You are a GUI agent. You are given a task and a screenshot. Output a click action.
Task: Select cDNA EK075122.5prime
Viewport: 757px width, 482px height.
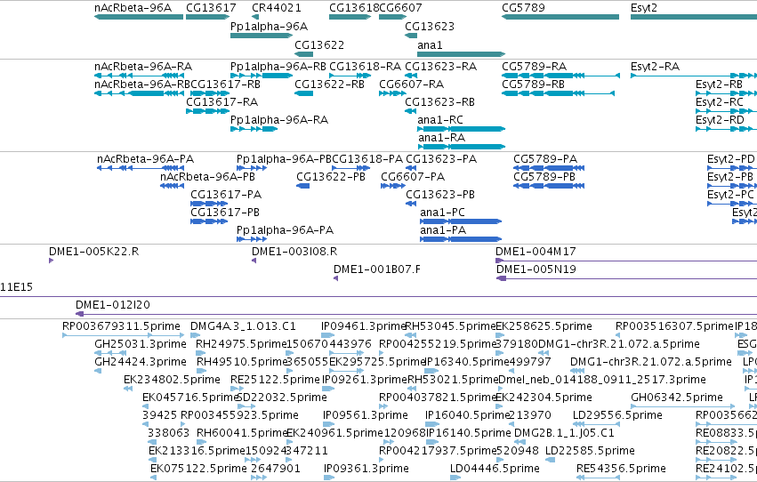153,478
